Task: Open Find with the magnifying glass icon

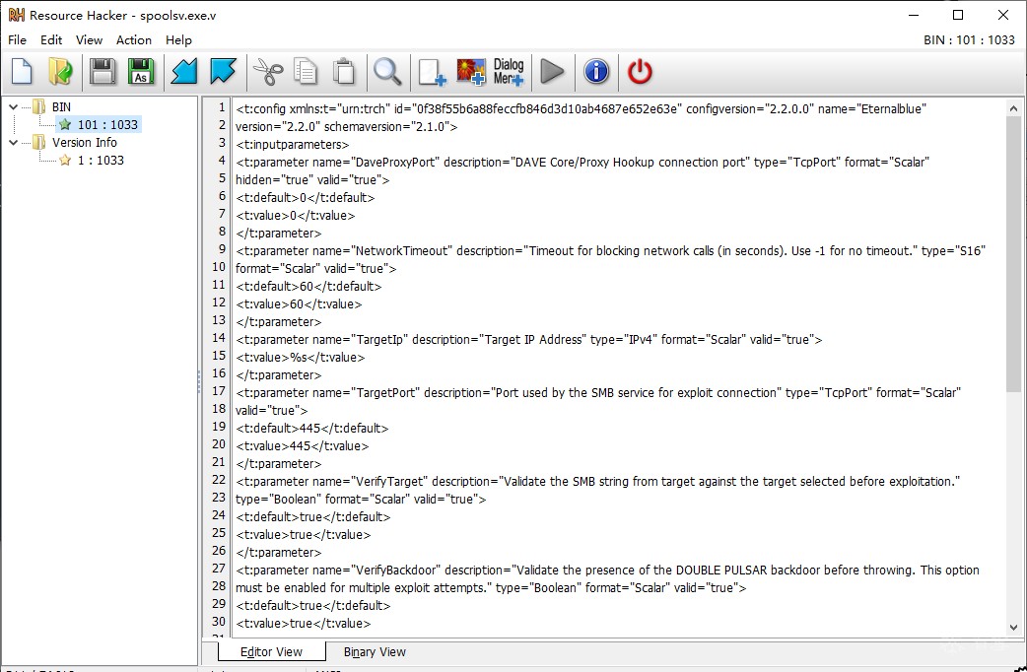Action: [x=387, y=71]
